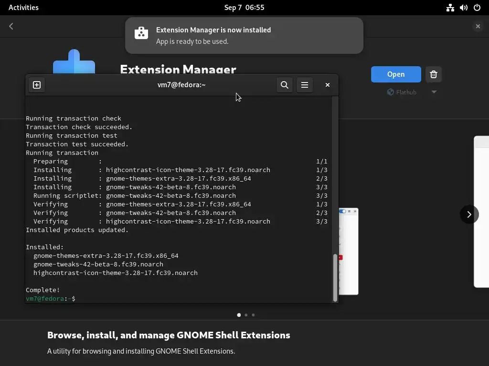Click the 'Complete!' line in terminal

pyautogui.click(x=43, y=290)
